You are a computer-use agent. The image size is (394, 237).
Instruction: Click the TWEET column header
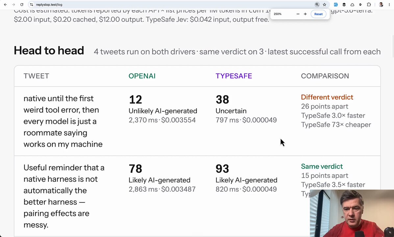(36, 76)
